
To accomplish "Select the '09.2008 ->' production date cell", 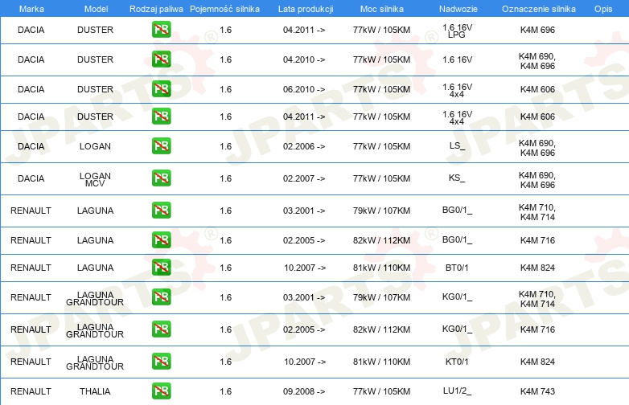I will pos(304,391).
